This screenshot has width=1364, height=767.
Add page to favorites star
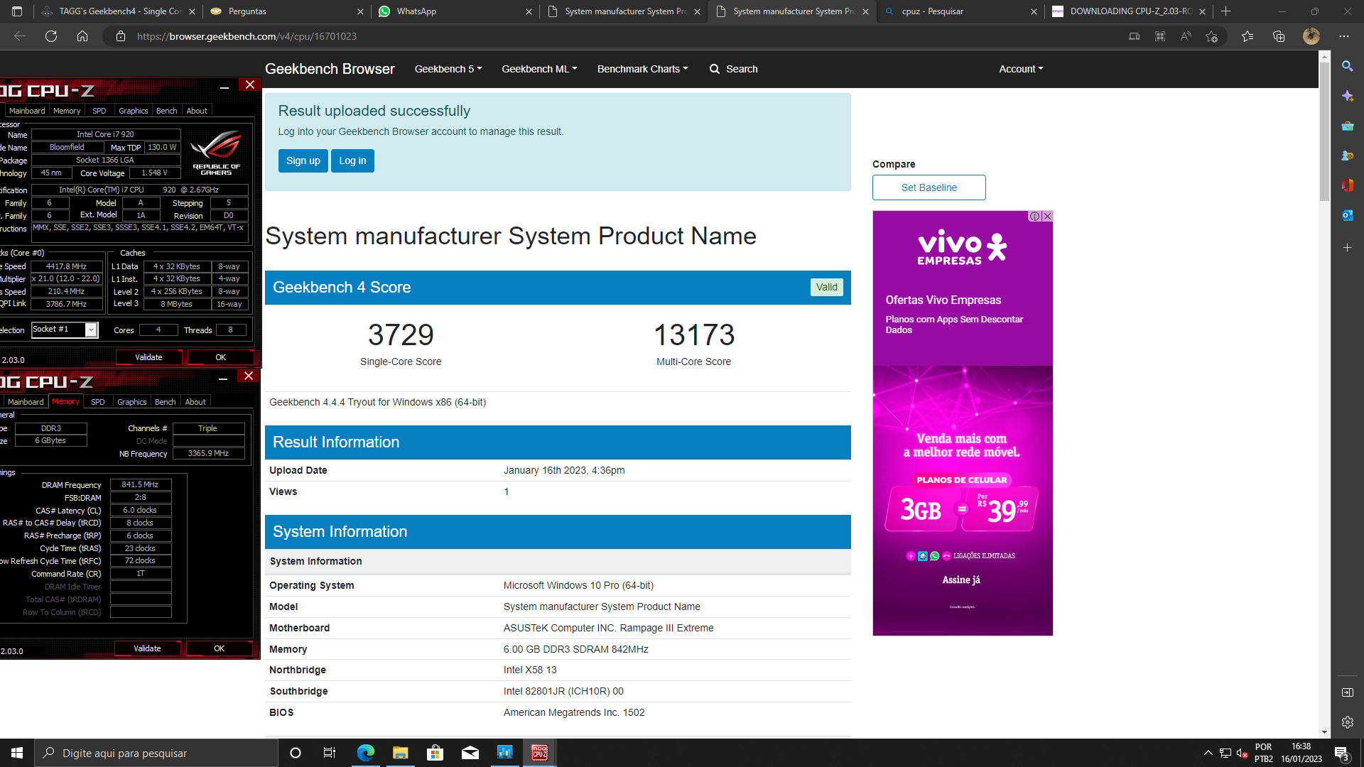click(x=1212, y=36)
